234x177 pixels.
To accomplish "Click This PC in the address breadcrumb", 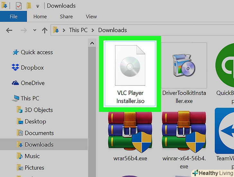I will [x=78, y=30].
